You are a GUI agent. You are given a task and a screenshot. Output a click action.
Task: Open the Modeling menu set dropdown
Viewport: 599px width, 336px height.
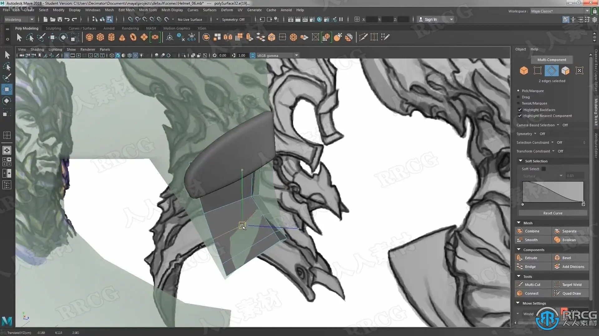tap(19, 19)
